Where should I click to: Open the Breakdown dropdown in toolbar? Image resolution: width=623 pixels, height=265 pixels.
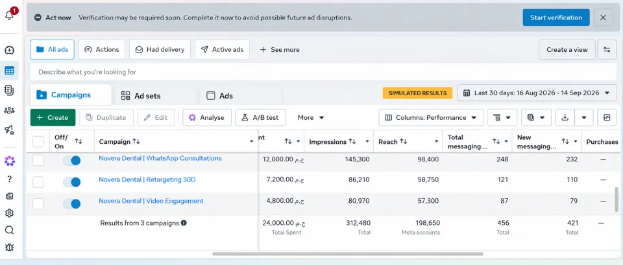[x=502, y=117]
